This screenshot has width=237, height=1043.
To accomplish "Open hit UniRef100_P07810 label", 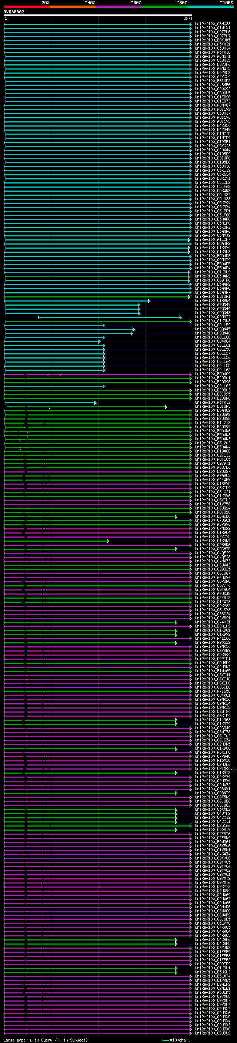I will (x=213, y=512).
